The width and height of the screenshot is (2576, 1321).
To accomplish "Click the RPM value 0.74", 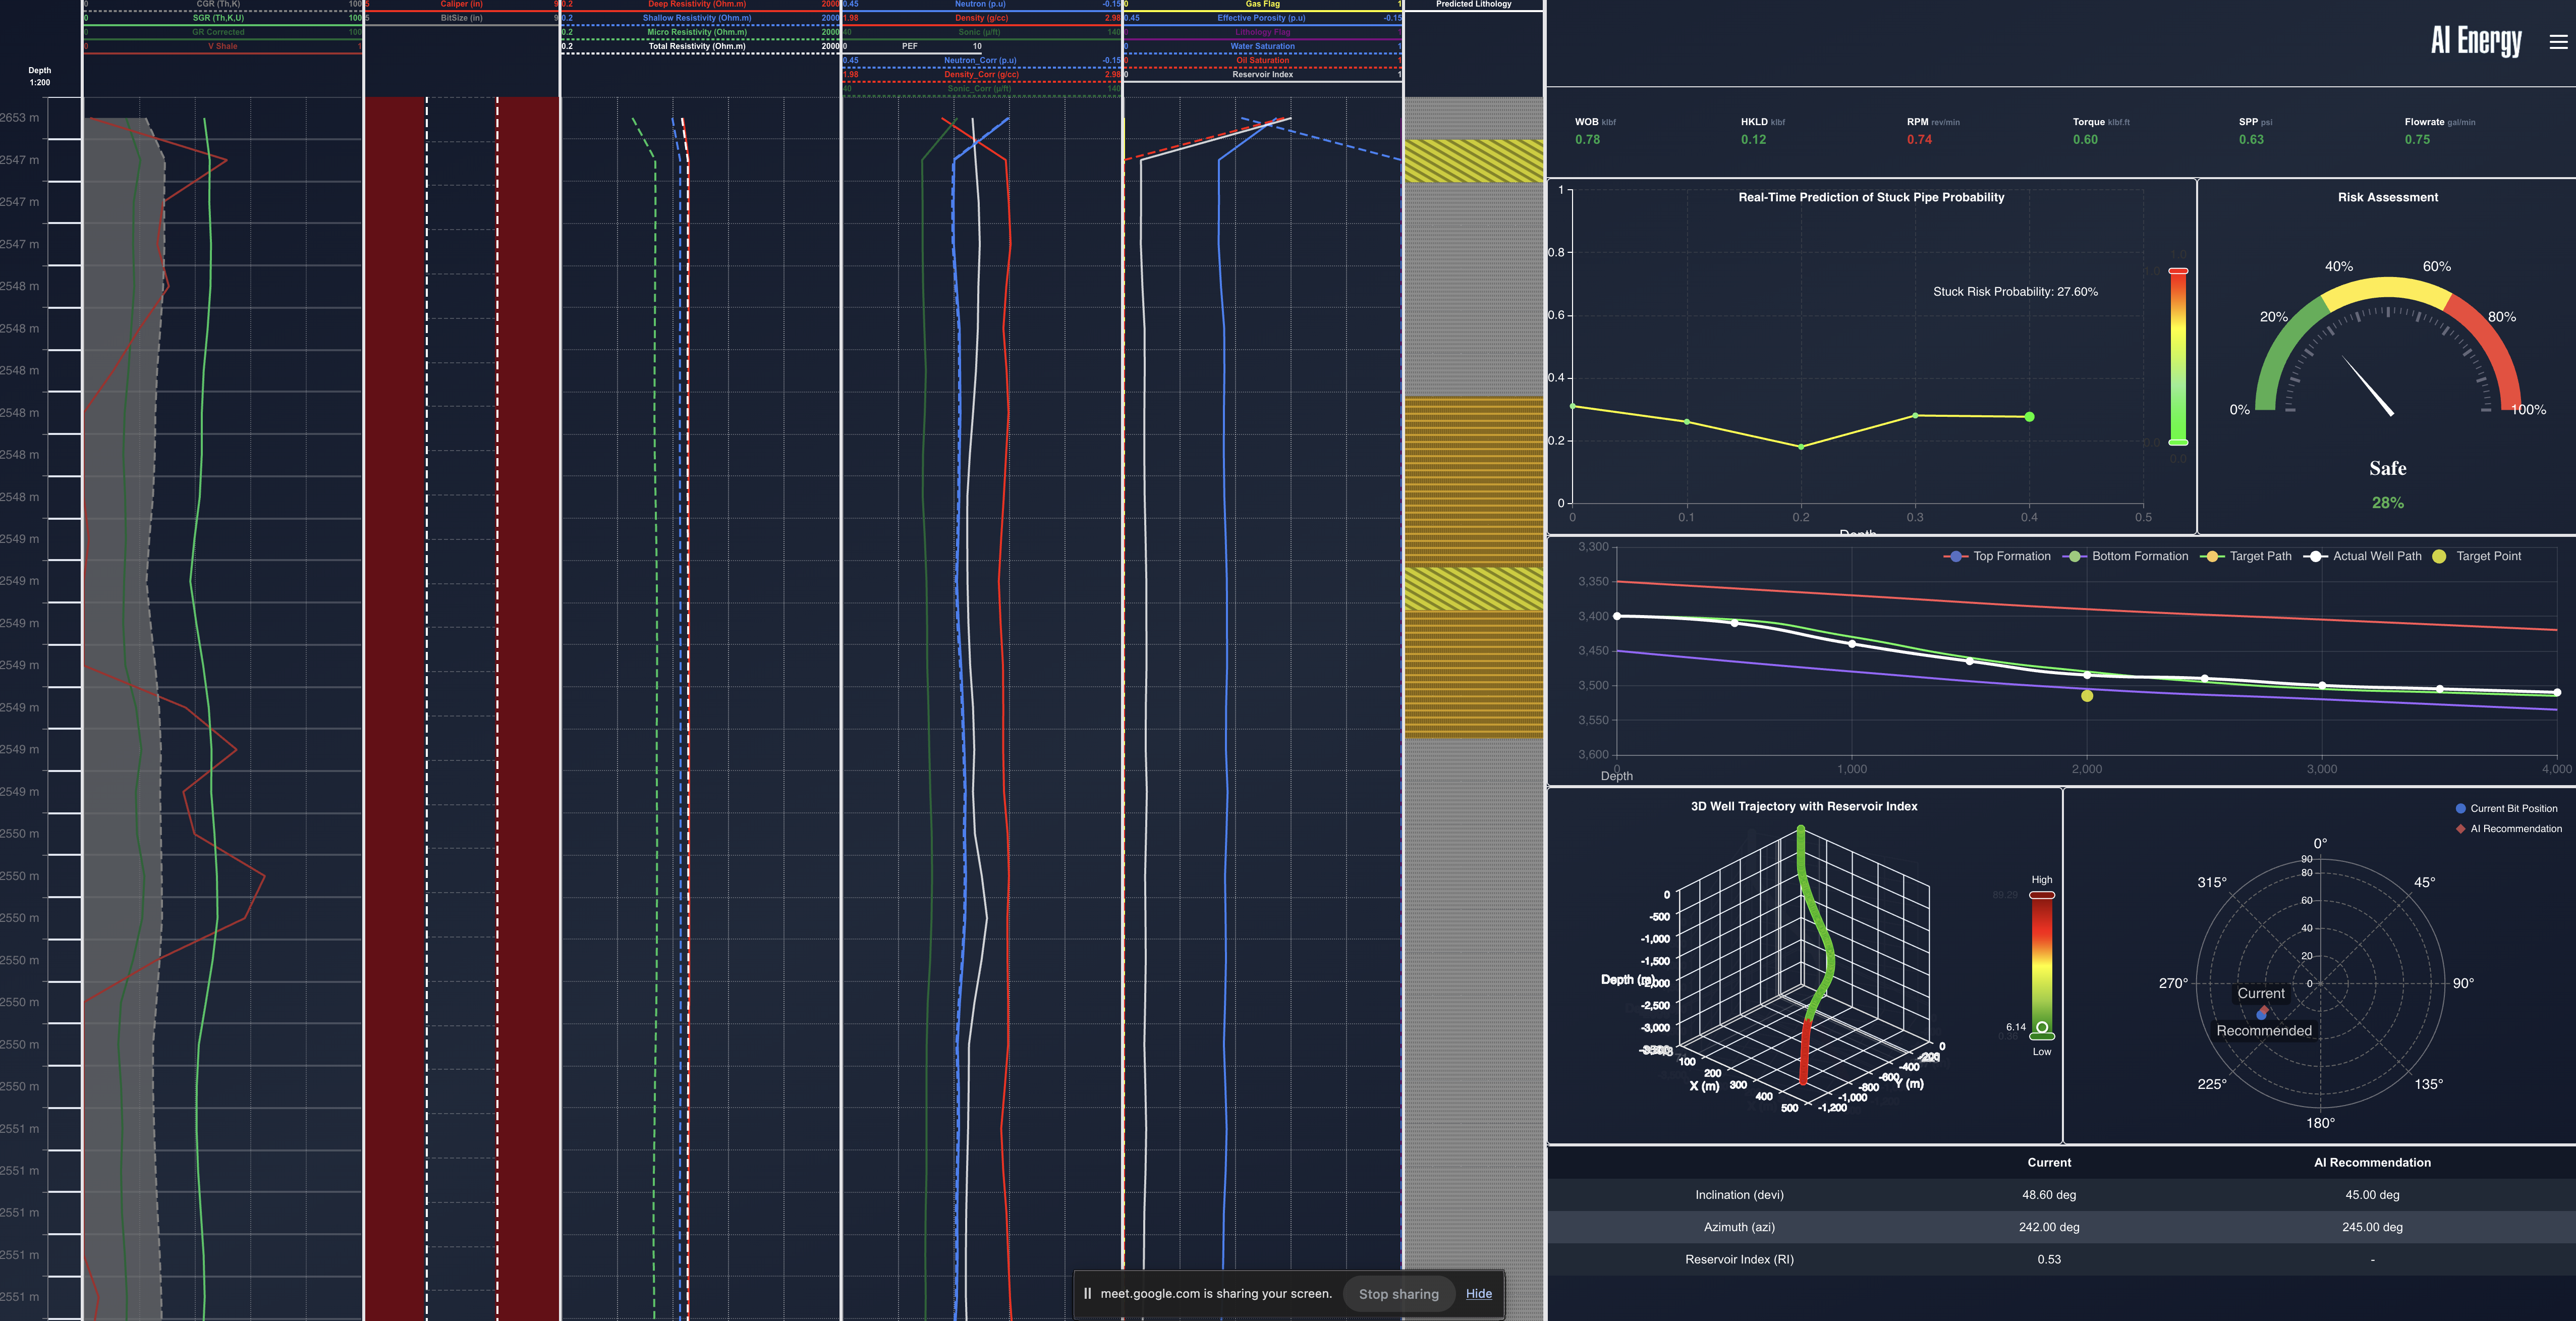I will (1919, 139).
